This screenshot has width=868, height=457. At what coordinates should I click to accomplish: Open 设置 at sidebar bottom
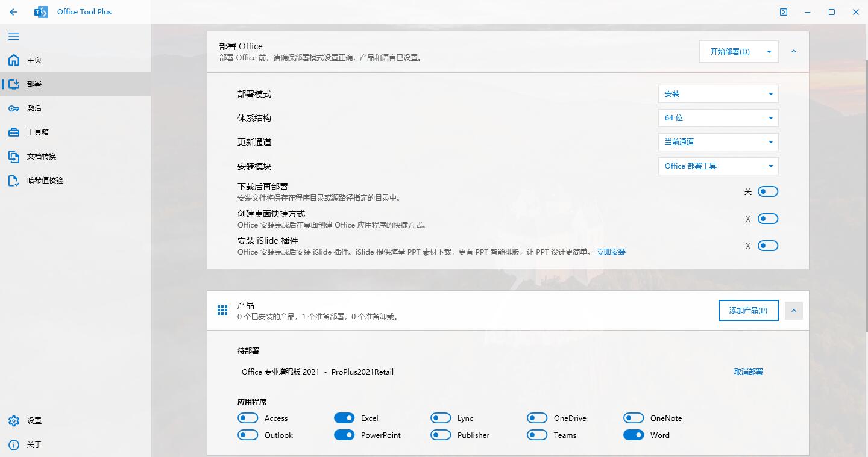point(75,421)
